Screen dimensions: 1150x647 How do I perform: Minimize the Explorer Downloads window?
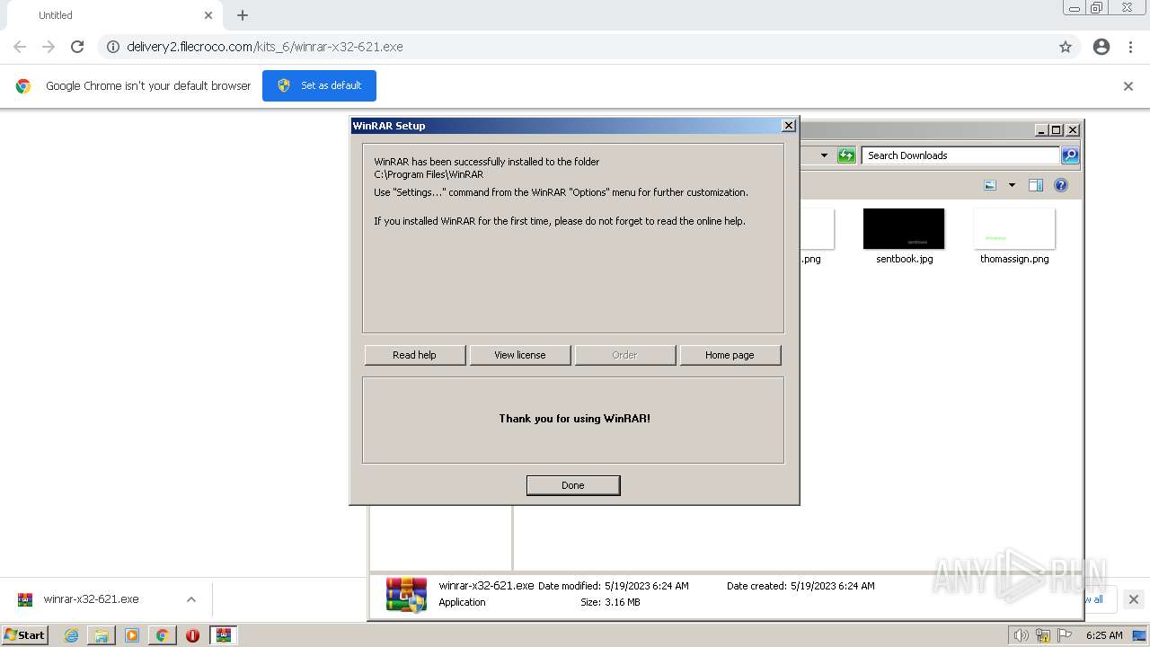(1041, 129)
